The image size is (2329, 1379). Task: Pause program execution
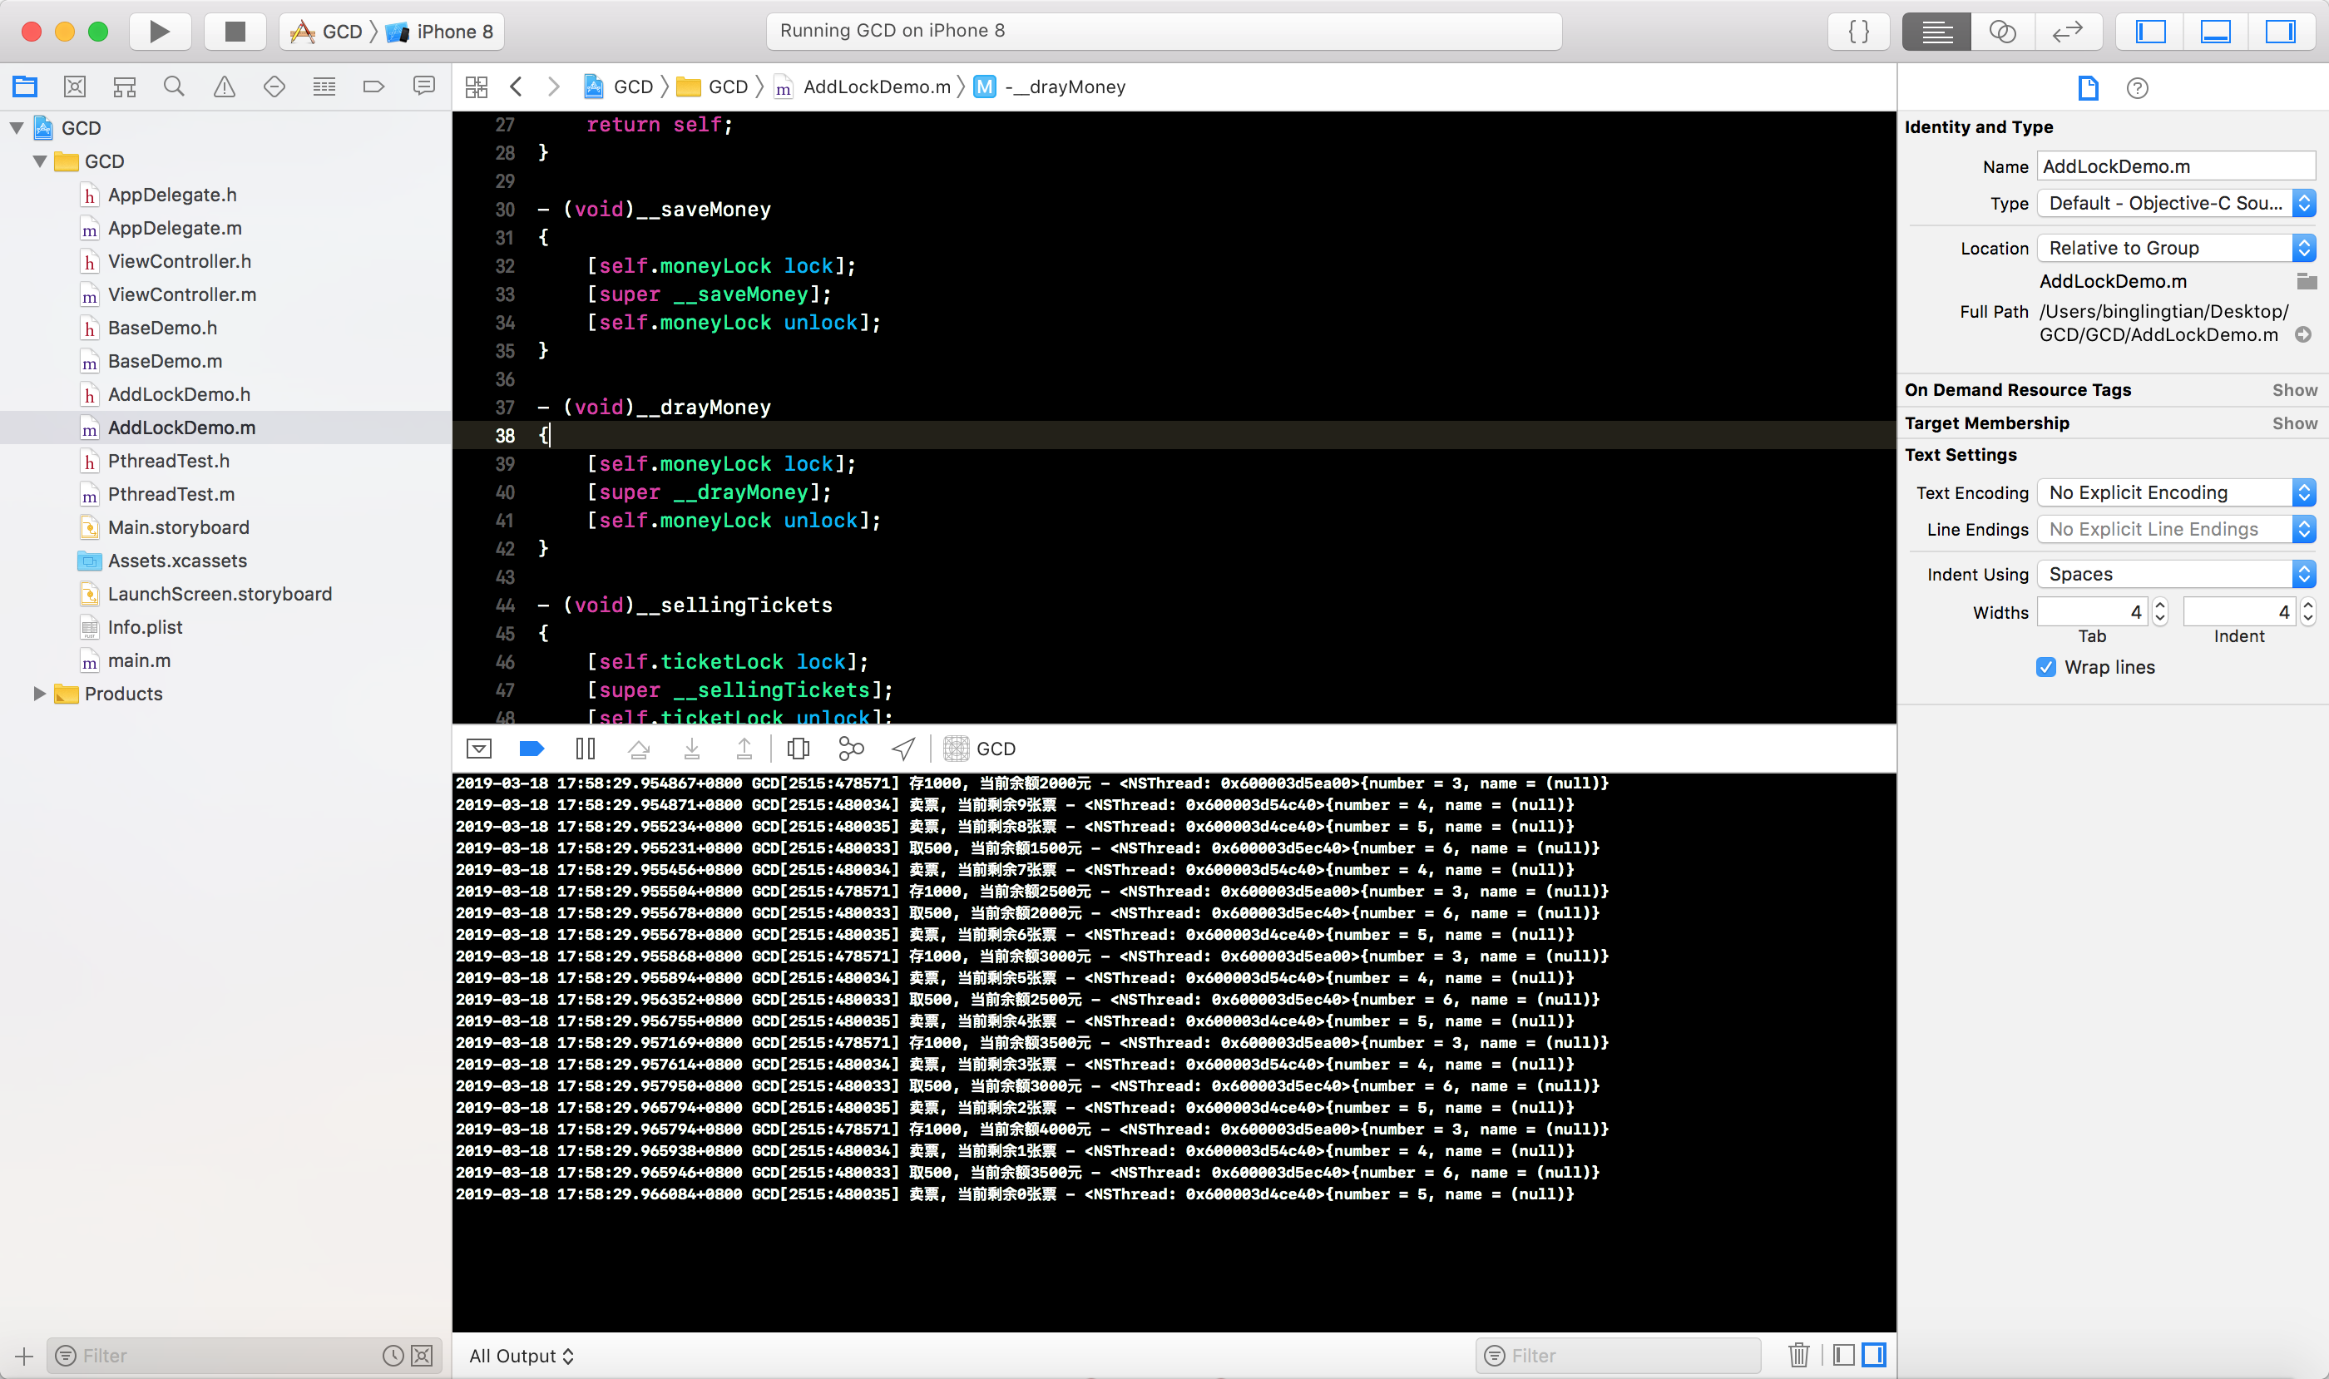[586, 749]
